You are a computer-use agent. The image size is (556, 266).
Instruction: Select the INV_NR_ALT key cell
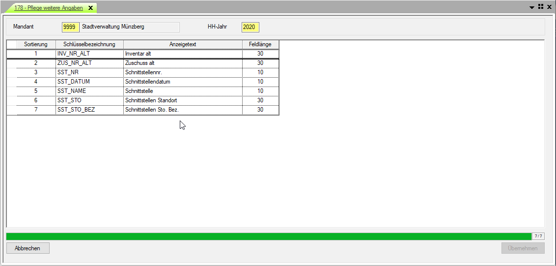coord(89,54)
